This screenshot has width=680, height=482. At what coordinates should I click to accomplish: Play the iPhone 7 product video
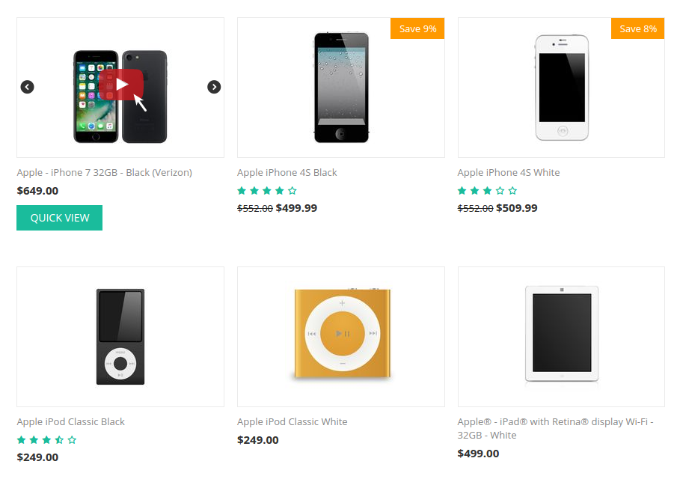(121, 85)
